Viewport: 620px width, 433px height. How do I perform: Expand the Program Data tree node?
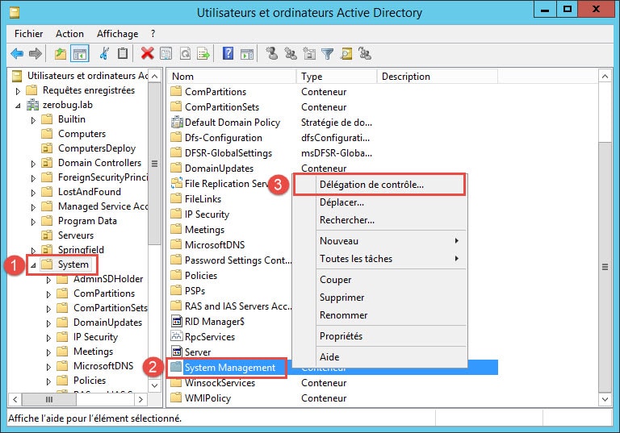pos(33,222)
